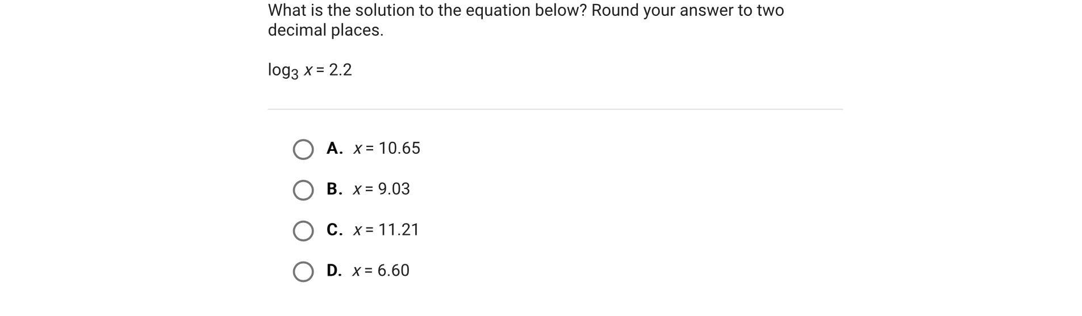Click the value 2.2 in the equation
This screenshot has width=1082, height=316.
pos(340,70)
